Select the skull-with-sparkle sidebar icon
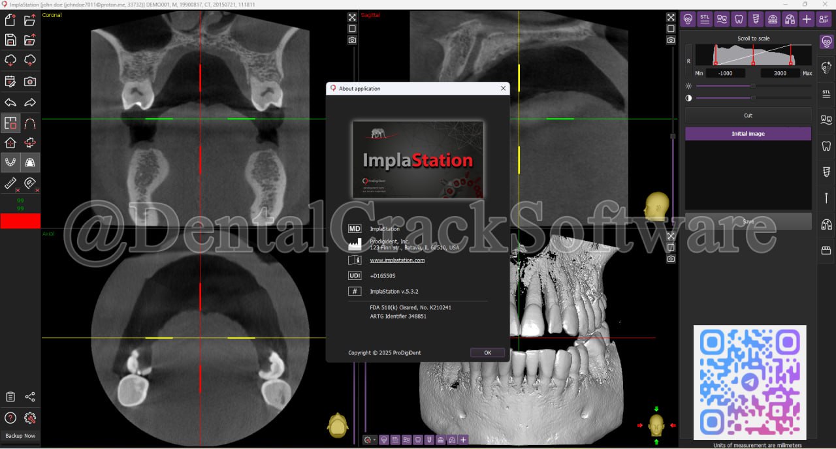Image resolution: width=836 pixels, height=449 pixels. 826,67
